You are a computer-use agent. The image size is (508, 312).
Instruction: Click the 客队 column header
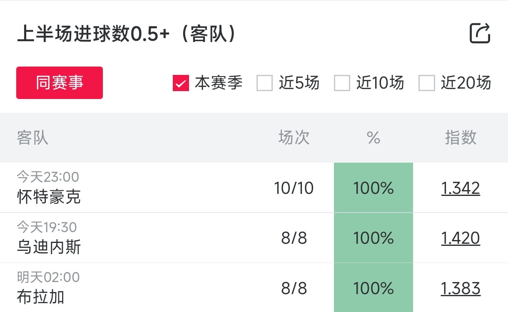tap(32, 138)
